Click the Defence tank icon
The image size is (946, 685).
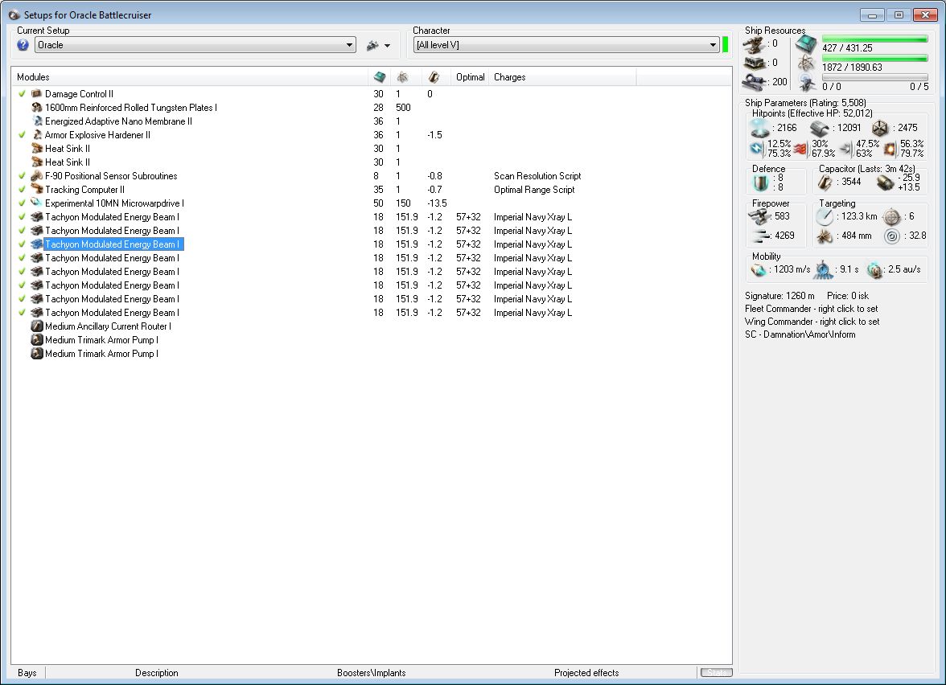761,183
